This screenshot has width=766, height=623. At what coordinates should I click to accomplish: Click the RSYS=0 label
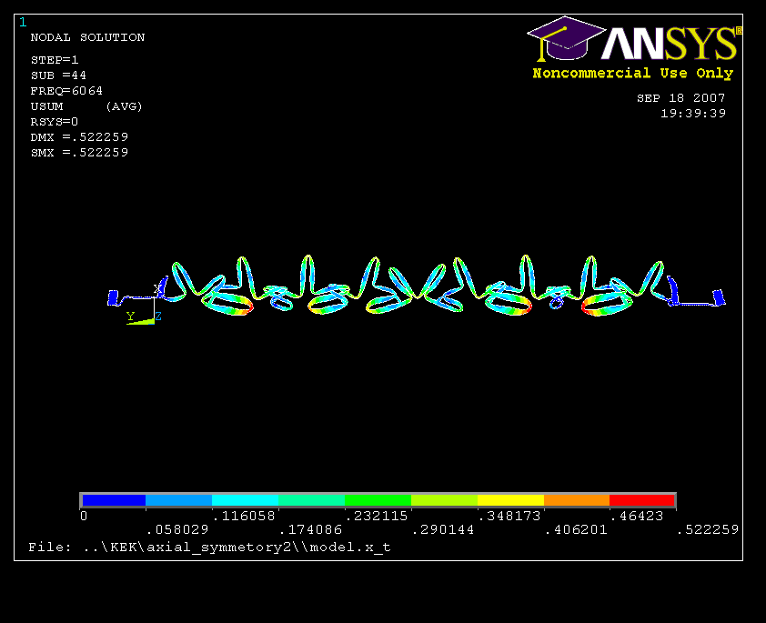point(55,122)
